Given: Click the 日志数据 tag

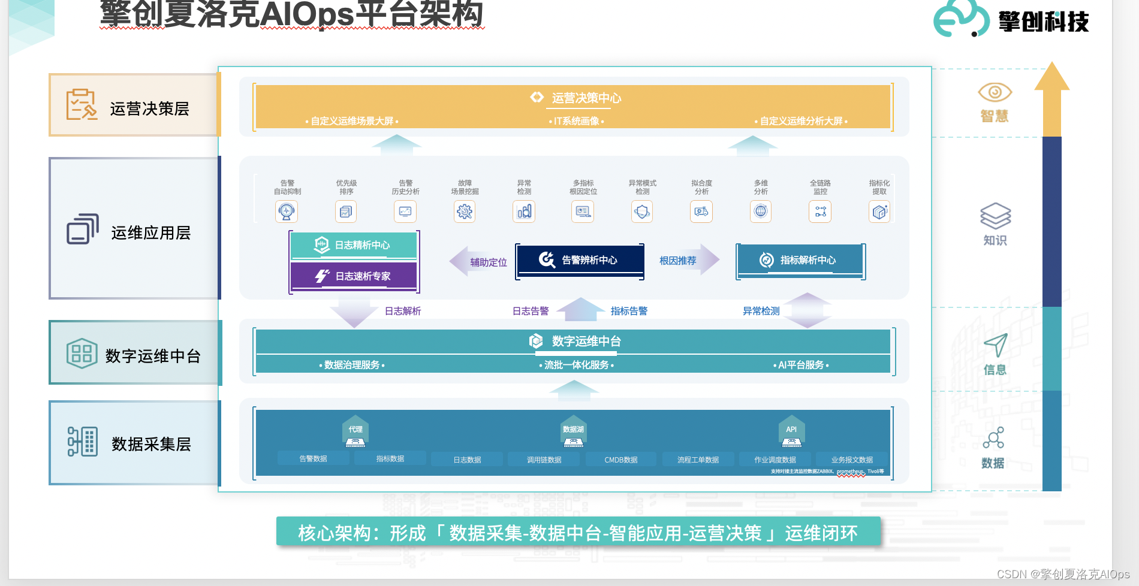Looking at the screenshot, I should (467, 460).
